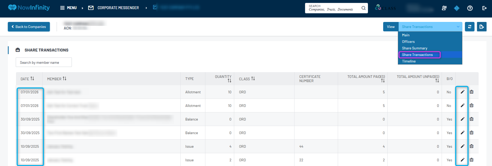
Task: Select Share Summary from view list
Action: point(415,48)
